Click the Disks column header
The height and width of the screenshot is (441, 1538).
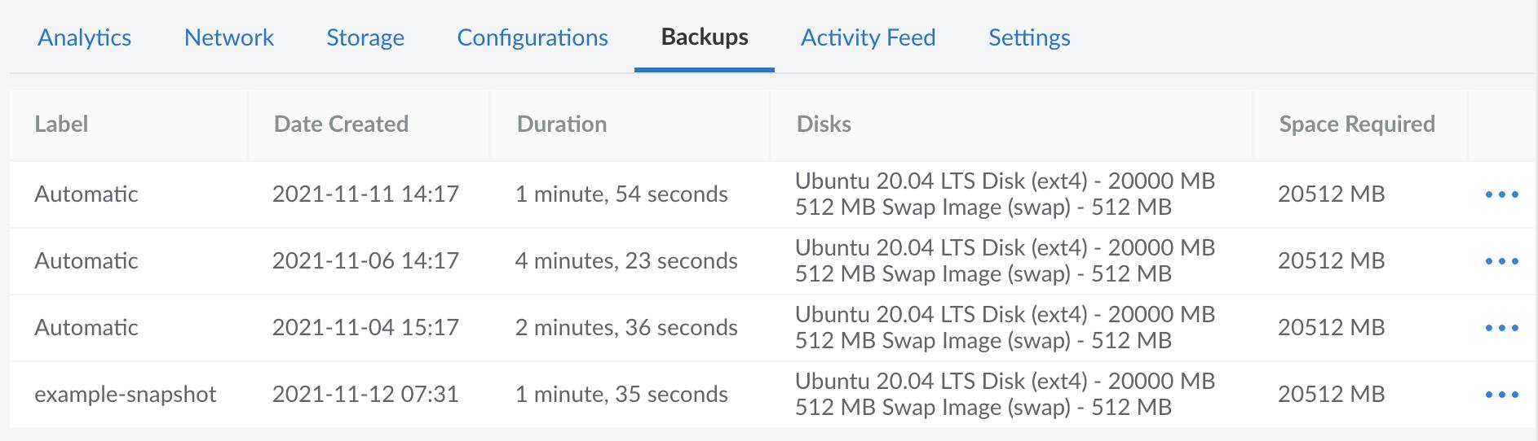click(824, 124)
